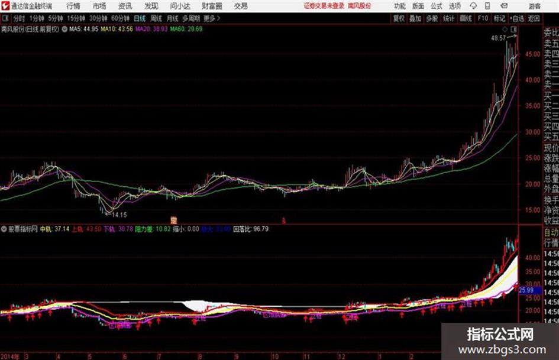Click the 游客 guest account label
The width and height of the screenshot is (559, 360).
point(535,6)
